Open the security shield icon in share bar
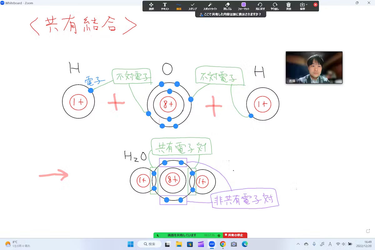Image resolution: width=375 pixels, height=250 pixels. [x=219, y=235]
